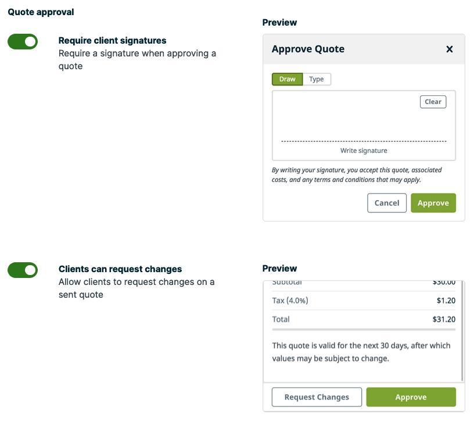The width and height of the screenshot is (474, 421).
Task: Click the Quote approval heading
Action: pos(41,12)
